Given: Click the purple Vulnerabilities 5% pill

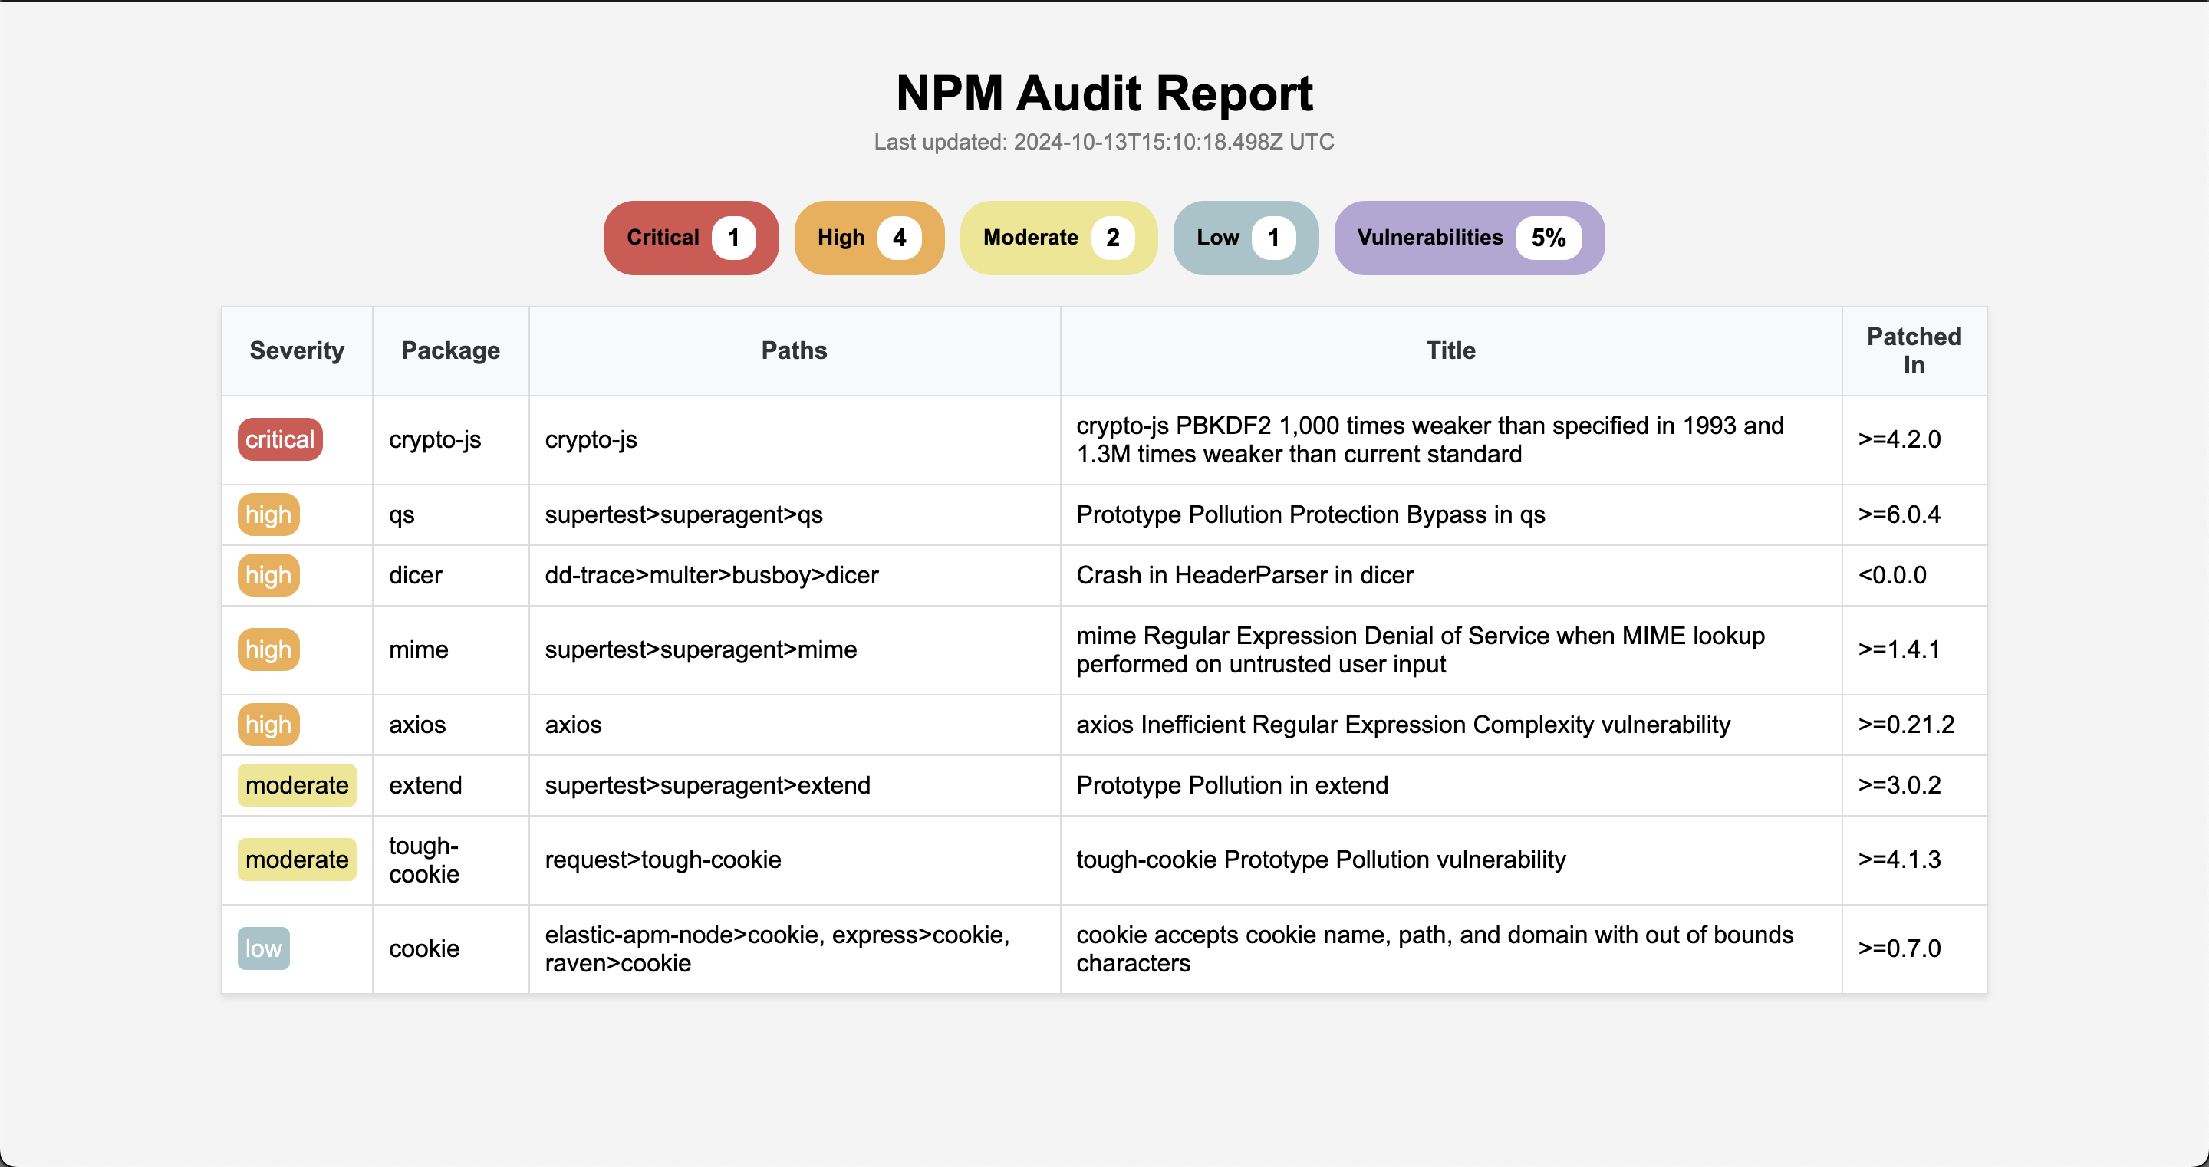Looking at the screenshot, I should pos(1468,238).
